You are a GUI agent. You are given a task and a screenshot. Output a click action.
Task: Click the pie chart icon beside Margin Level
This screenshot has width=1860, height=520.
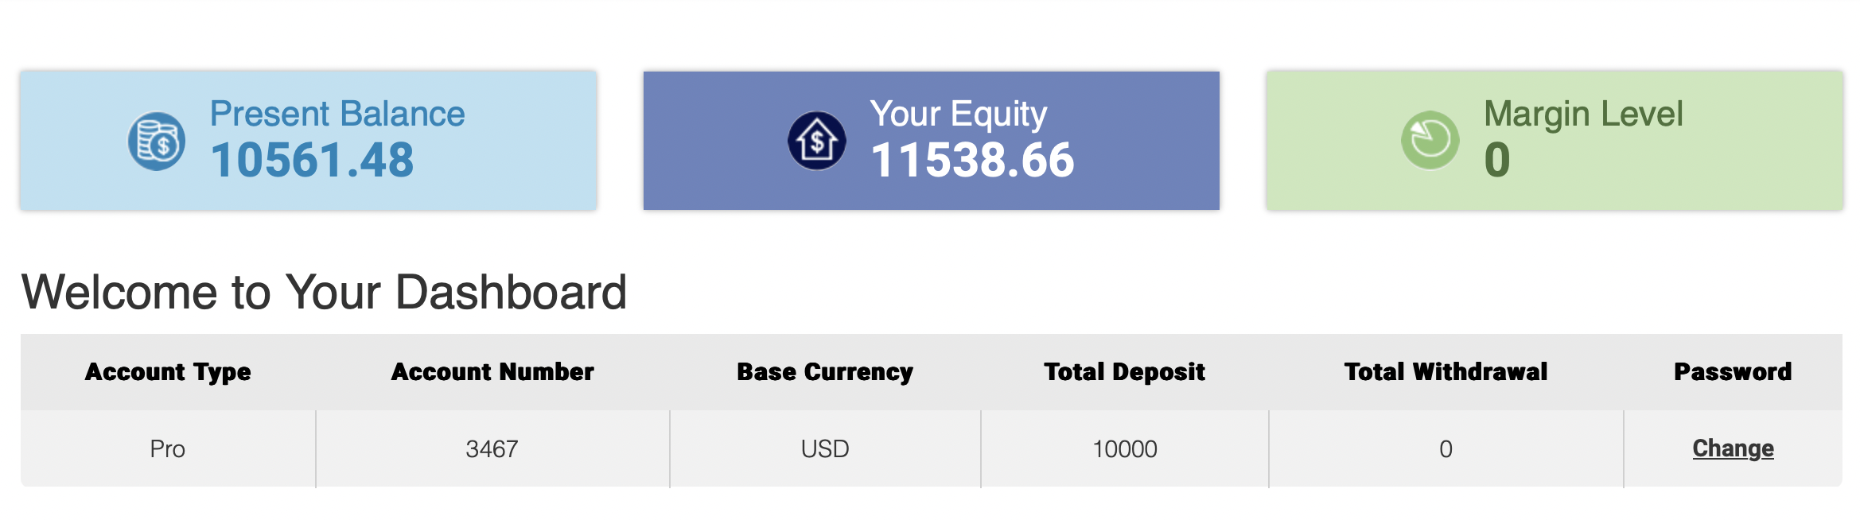tap(1430, 141)
